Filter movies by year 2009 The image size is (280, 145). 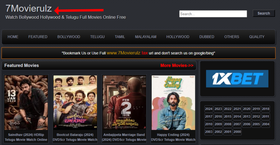tap(218, 124)
